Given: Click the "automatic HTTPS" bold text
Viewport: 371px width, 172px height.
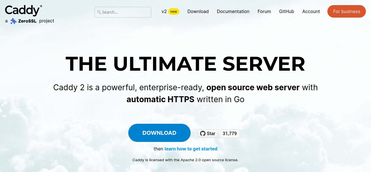Looking at the screenshot, I should (160, 100).
